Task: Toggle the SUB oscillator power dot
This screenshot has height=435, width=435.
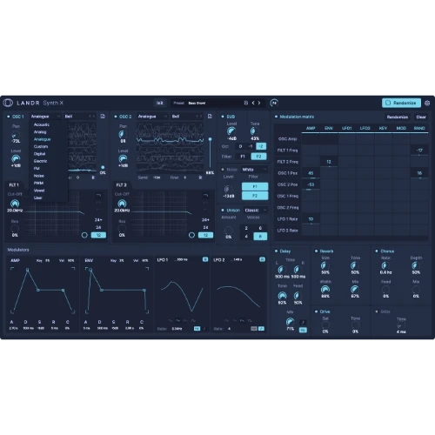Action: coord(223,117)
